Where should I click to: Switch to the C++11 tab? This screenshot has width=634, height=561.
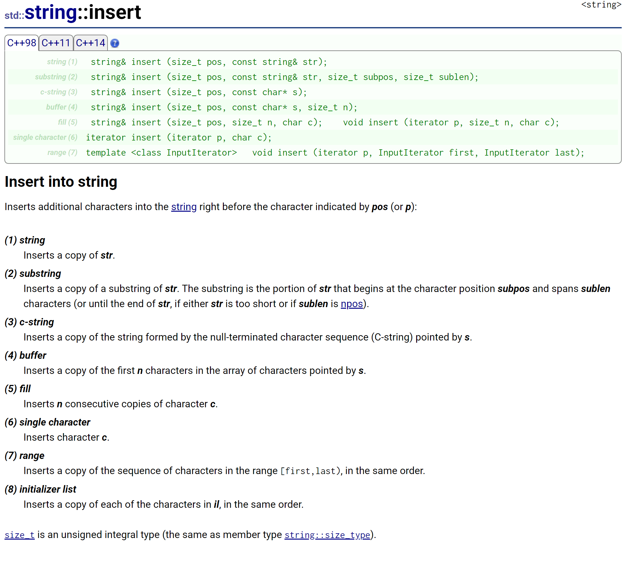[56, 43]
